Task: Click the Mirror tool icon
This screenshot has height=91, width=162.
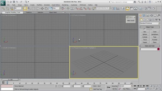Action: 114,8
